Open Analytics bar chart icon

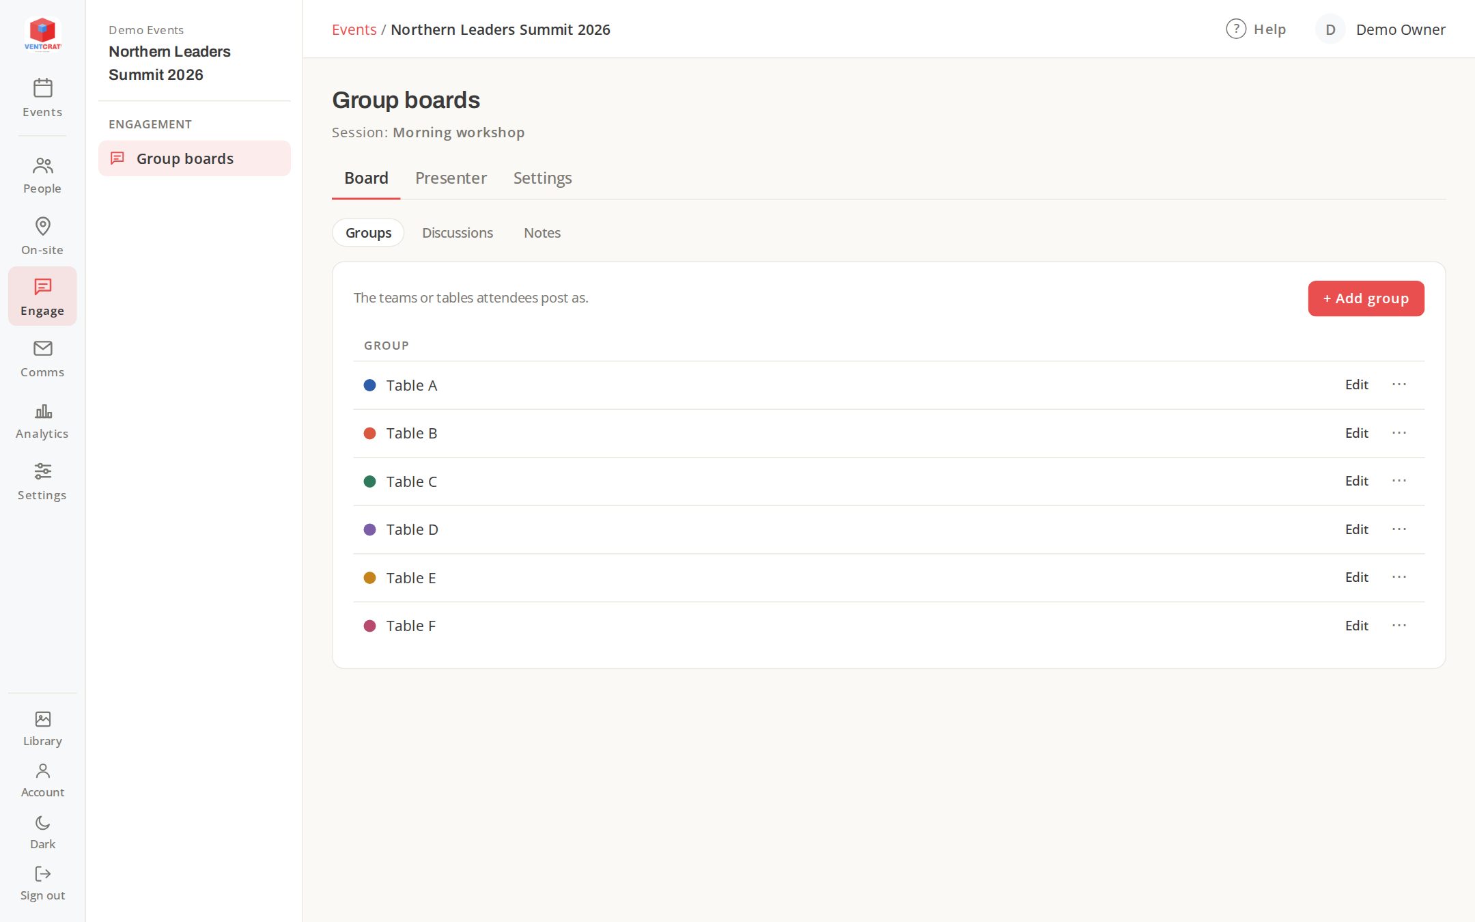tap(42, 410)
